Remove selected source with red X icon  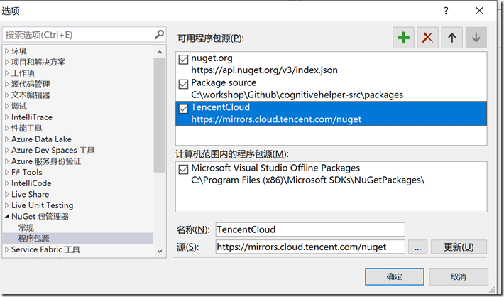427,38
